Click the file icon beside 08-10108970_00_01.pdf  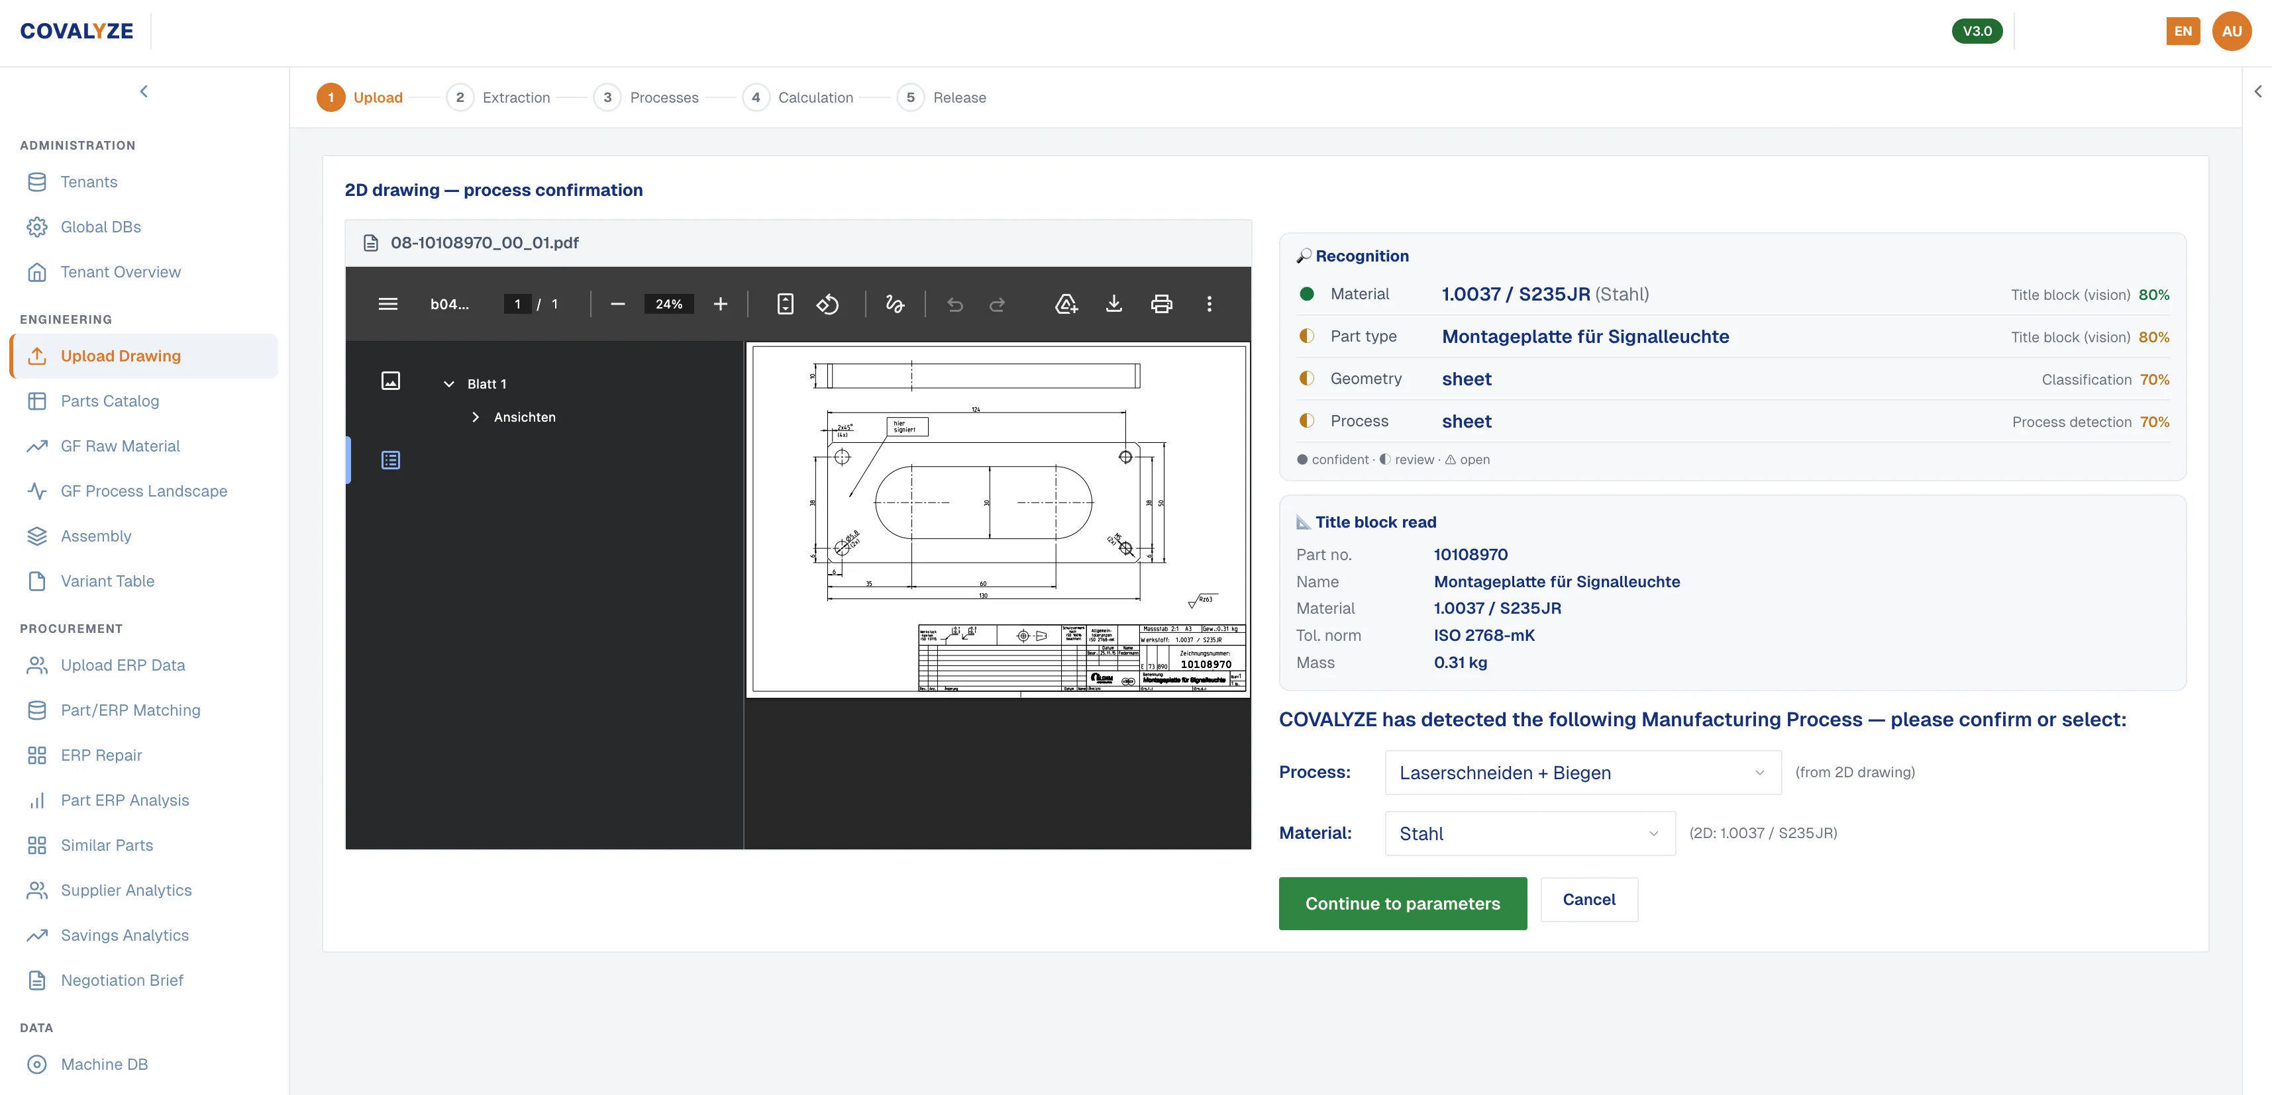point(372,242)
